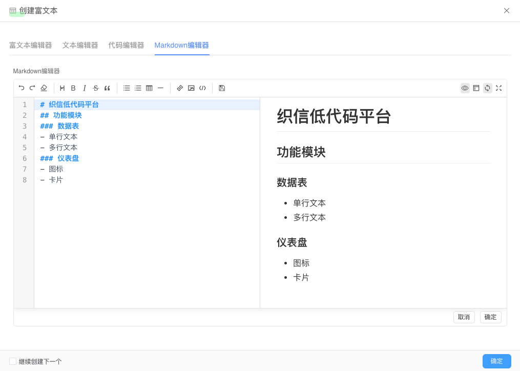
Task: Insert a table using the table icon
Action: click(149, 88)
